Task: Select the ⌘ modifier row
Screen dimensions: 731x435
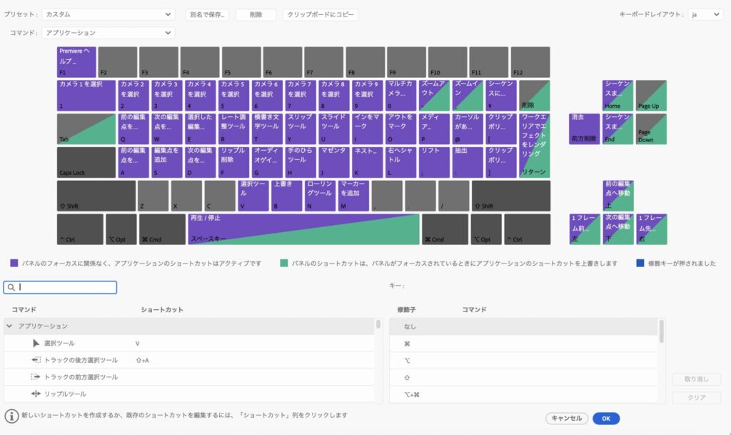Action: coord(523,344)
